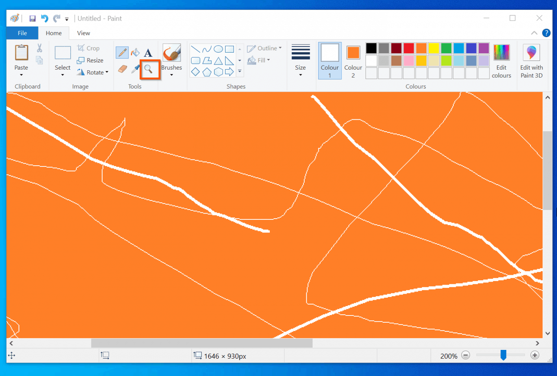Select the Eraser tool
The height and width of the screenshot is (376, 557).
coord(122,69)
